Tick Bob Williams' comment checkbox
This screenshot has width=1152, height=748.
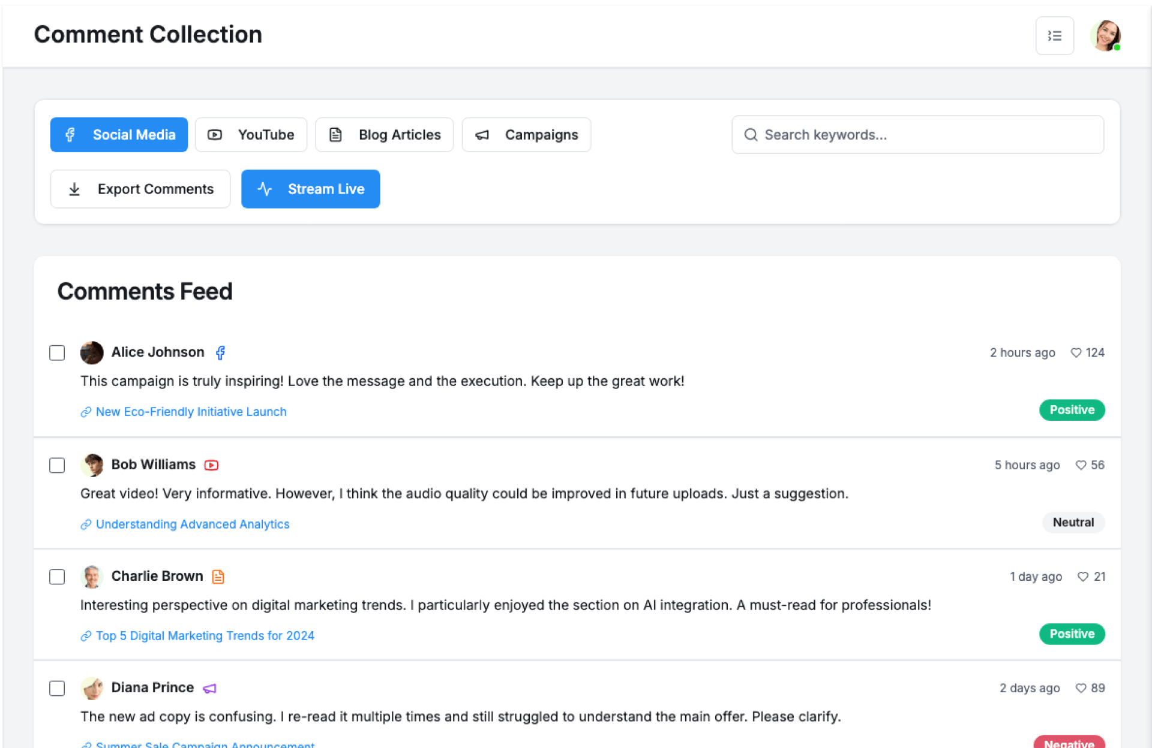(57, 465)
